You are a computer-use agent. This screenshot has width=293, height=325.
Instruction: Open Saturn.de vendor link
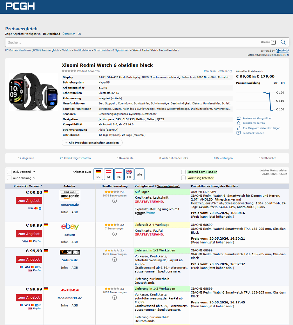70,260
